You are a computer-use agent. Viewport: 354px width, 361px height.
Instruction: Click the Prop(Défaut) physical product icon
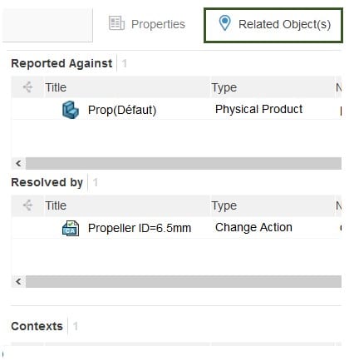click(71, 110)
